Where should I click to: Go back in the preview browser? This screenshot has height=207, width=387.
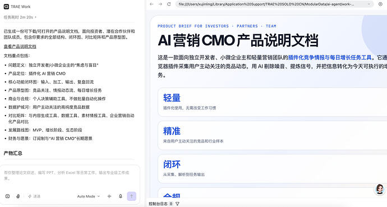tap(151, 4)
